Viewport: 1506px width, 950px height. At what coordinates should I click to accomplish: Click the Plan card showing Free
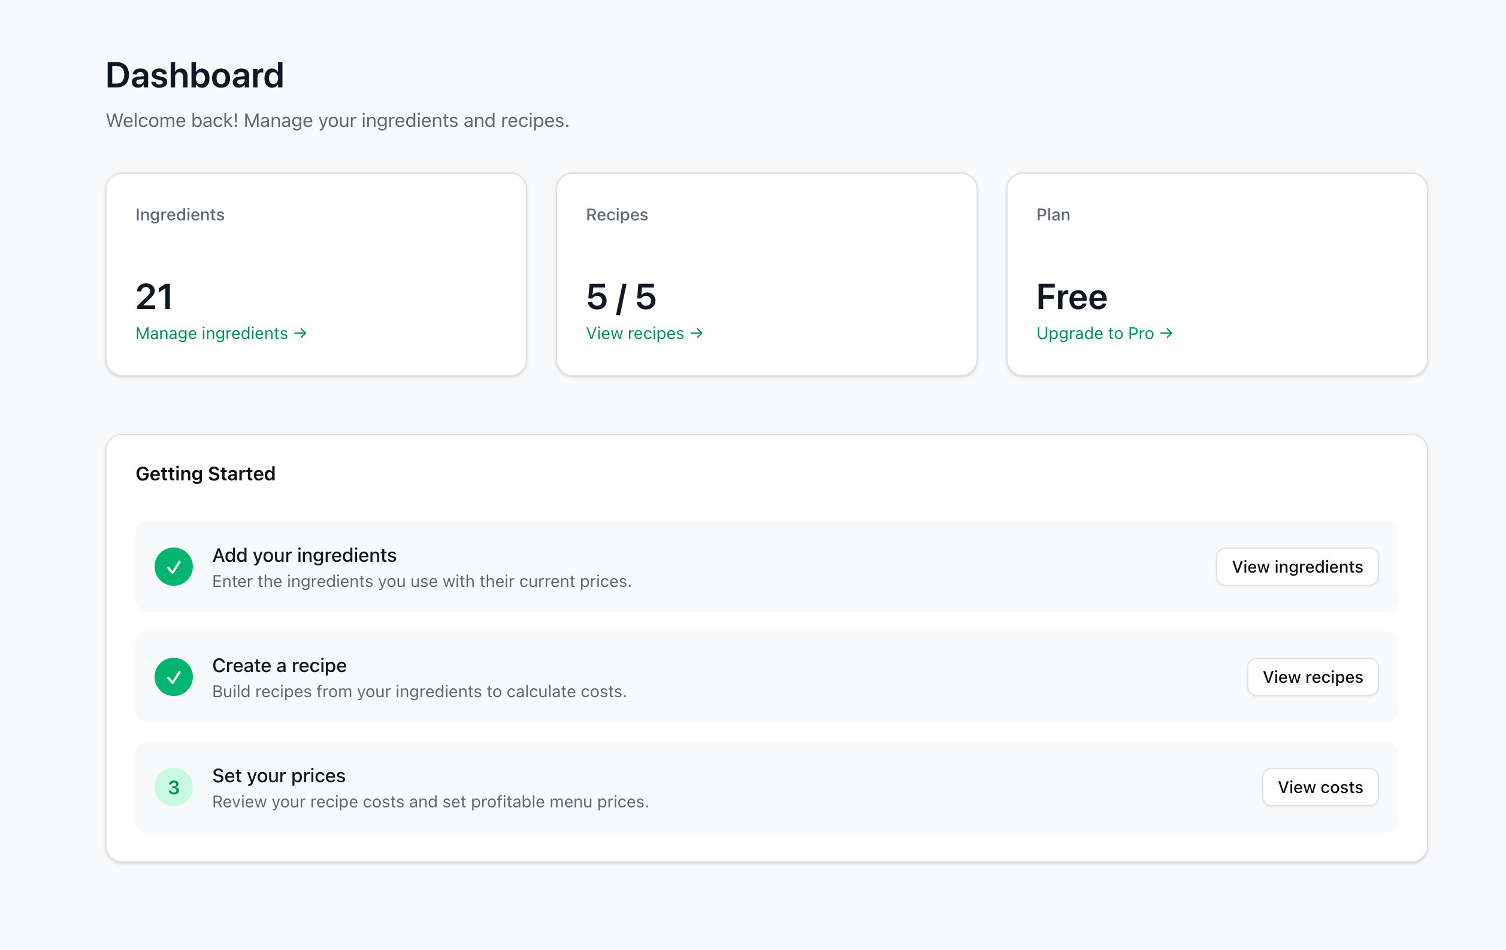click(x=1216, y=274)
